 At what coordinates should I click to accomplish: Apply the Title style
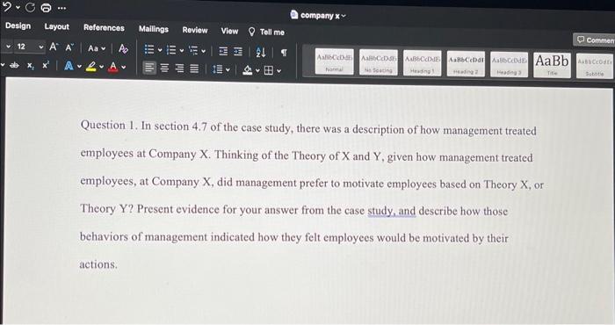[552, 65]
